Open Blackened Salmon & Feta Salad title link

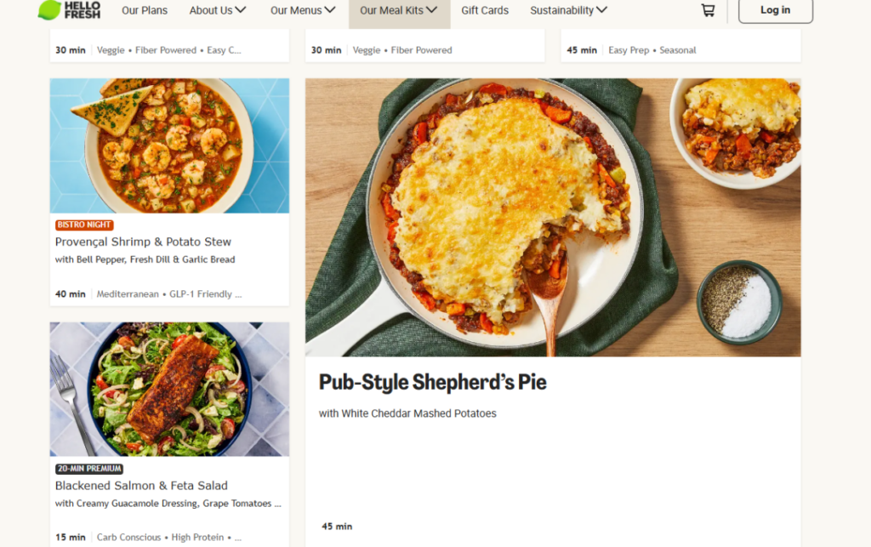(x=141, y=486)
